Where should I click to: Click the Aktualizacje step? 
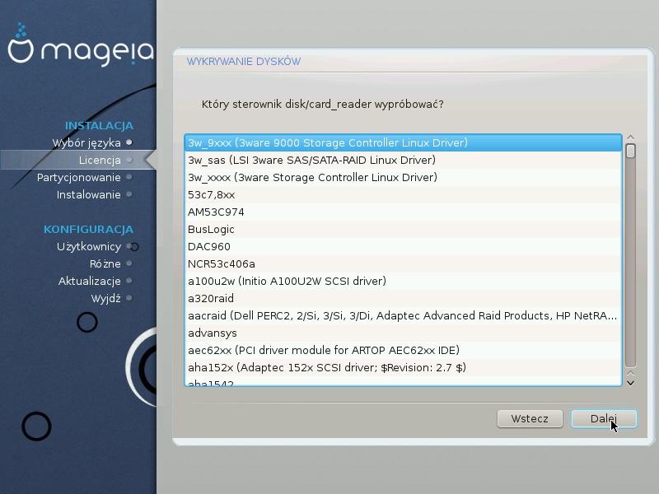(90, 281)
